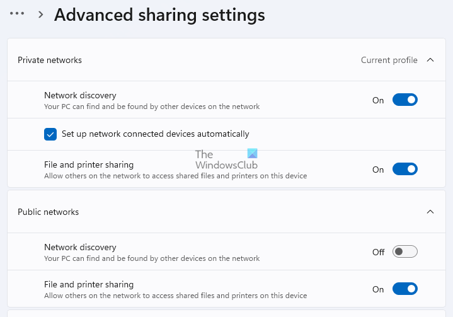
Task: Click the breadcrumb chevron arrow before the title
Action: (40, 14)
